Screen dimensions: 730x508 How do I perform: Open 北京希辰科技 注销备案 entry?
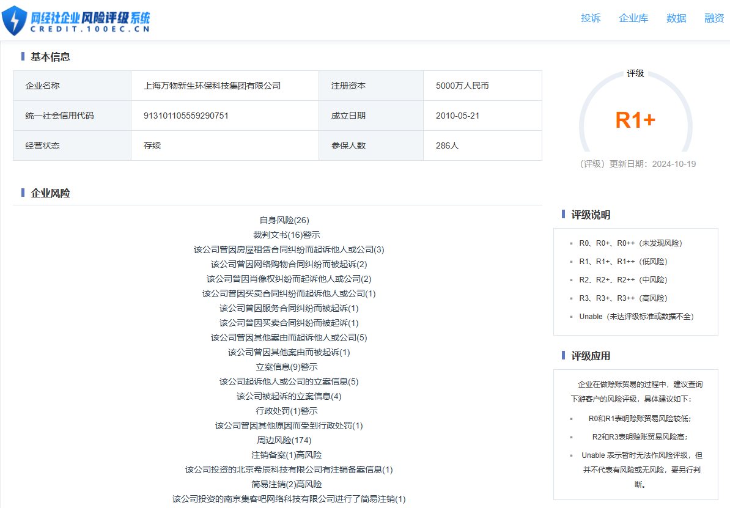click(x=289, y=469)
